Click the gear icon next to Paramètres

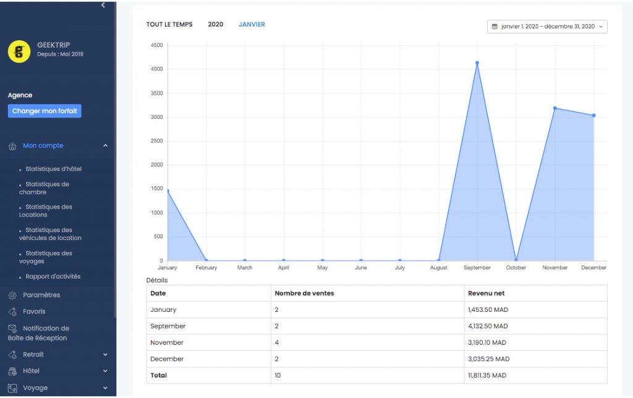[x=12, y=295]
